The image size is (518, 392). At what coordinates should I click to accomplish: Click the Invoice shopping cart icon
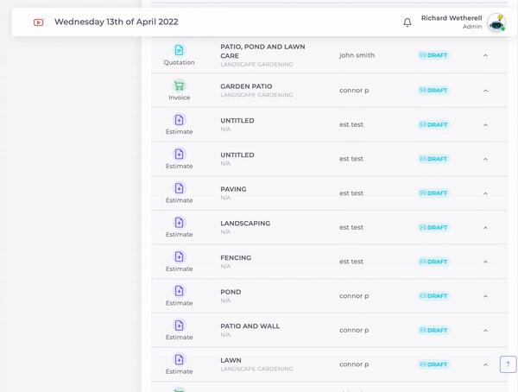[x=179, y=85]
